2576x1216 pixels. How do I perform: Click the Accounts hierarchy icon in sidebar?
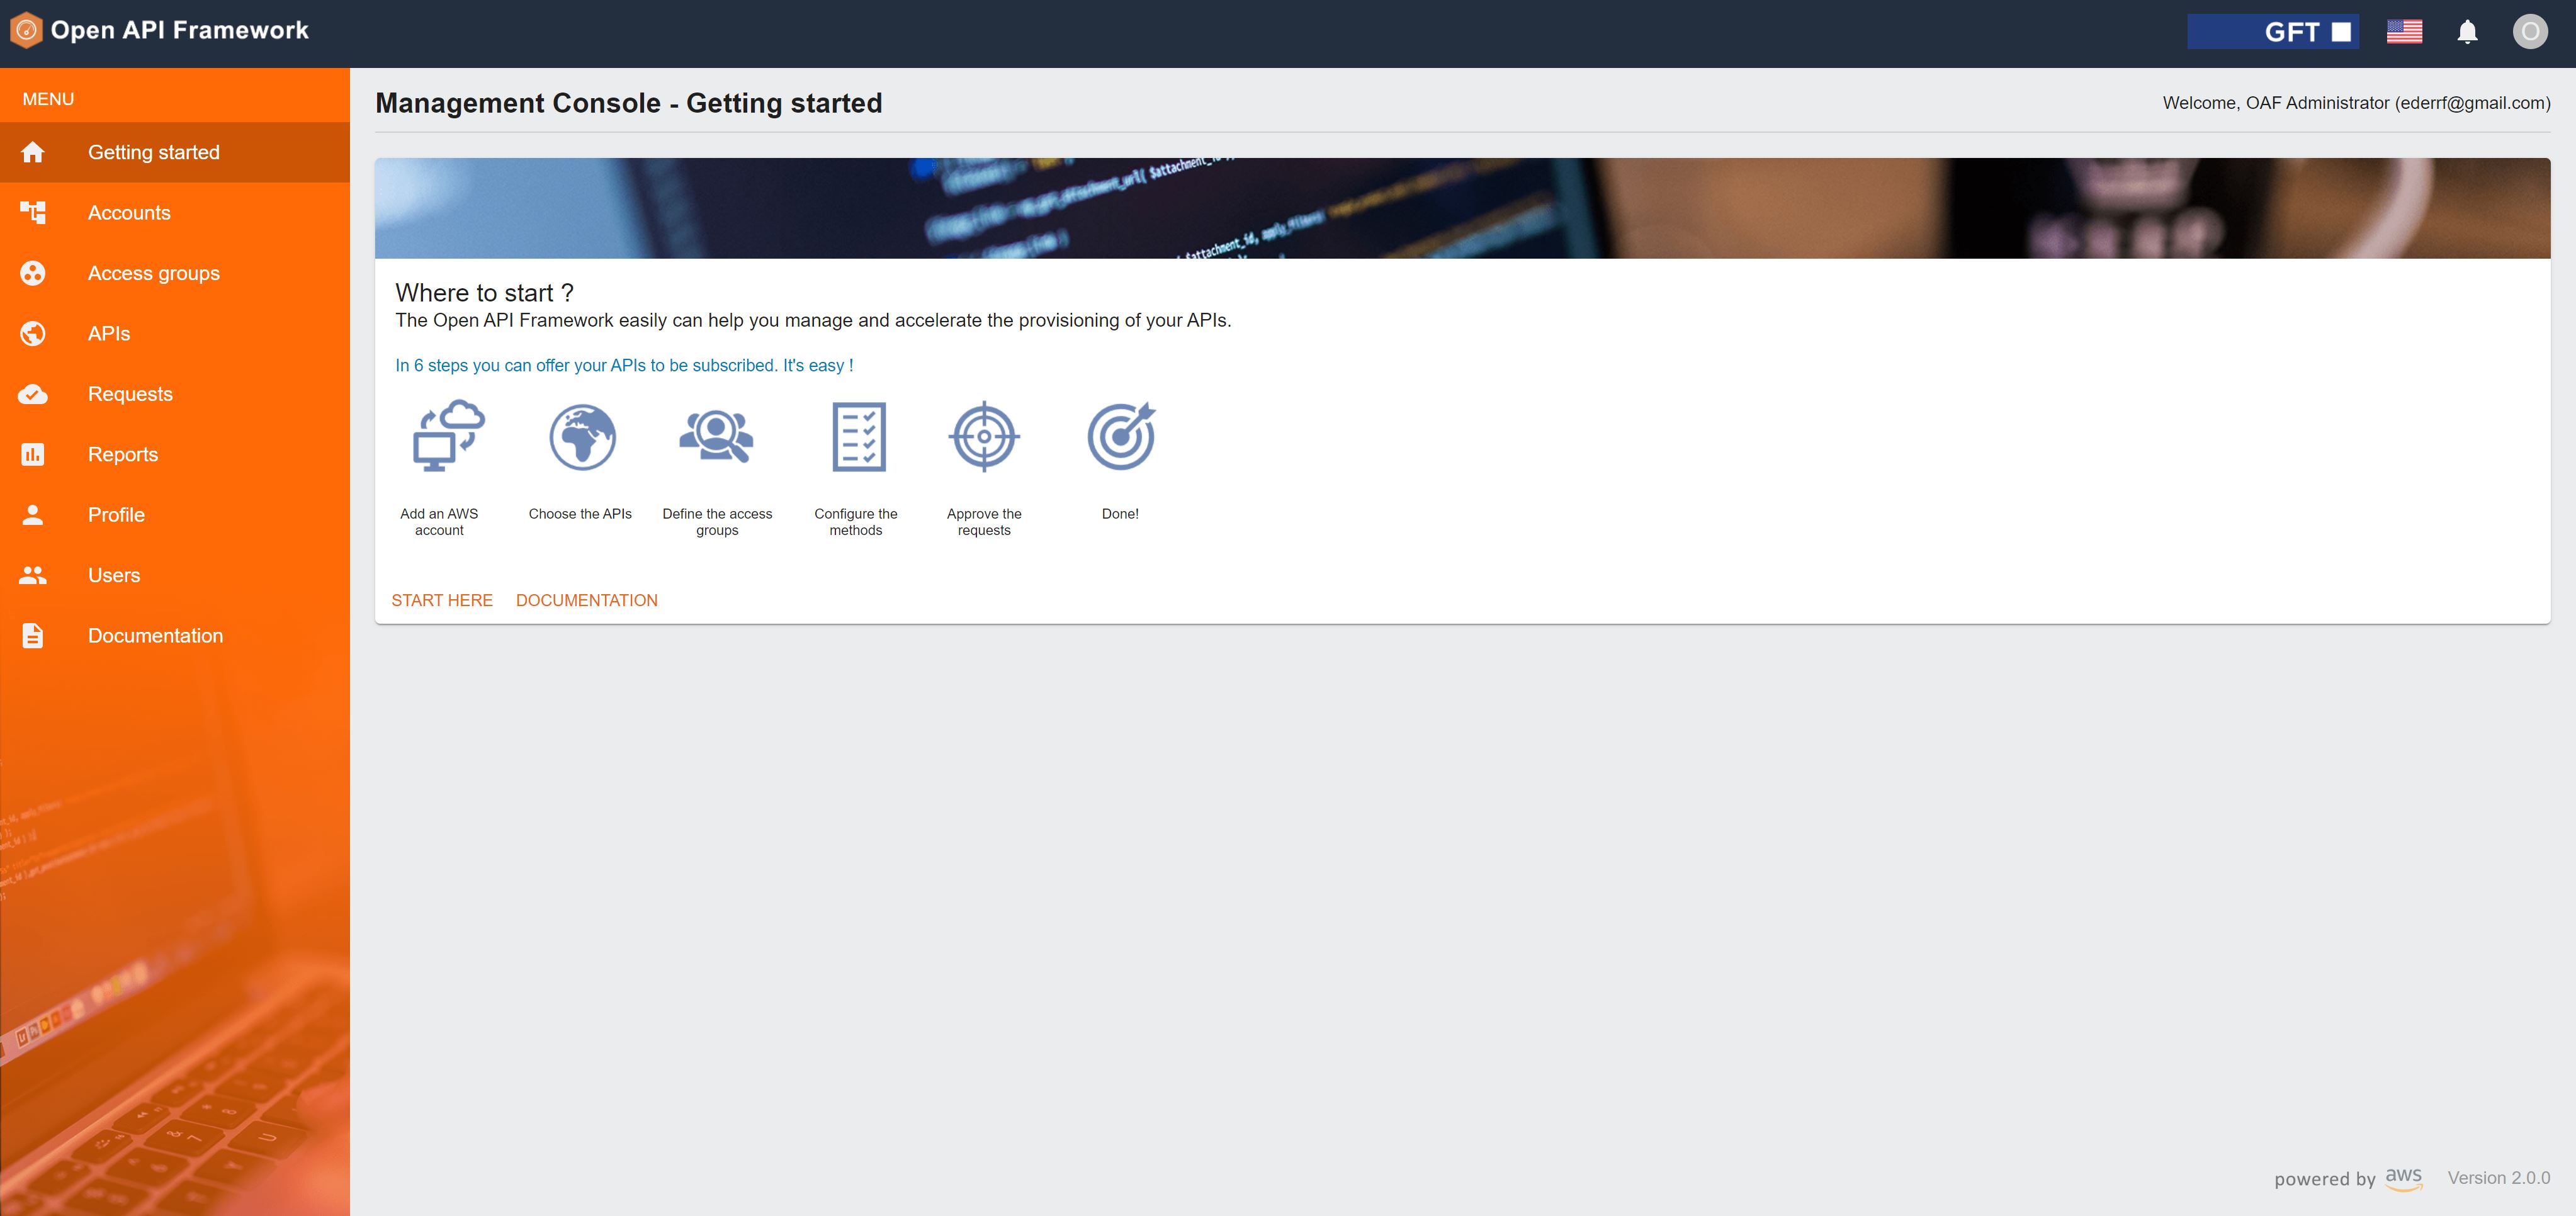[33, 212]
